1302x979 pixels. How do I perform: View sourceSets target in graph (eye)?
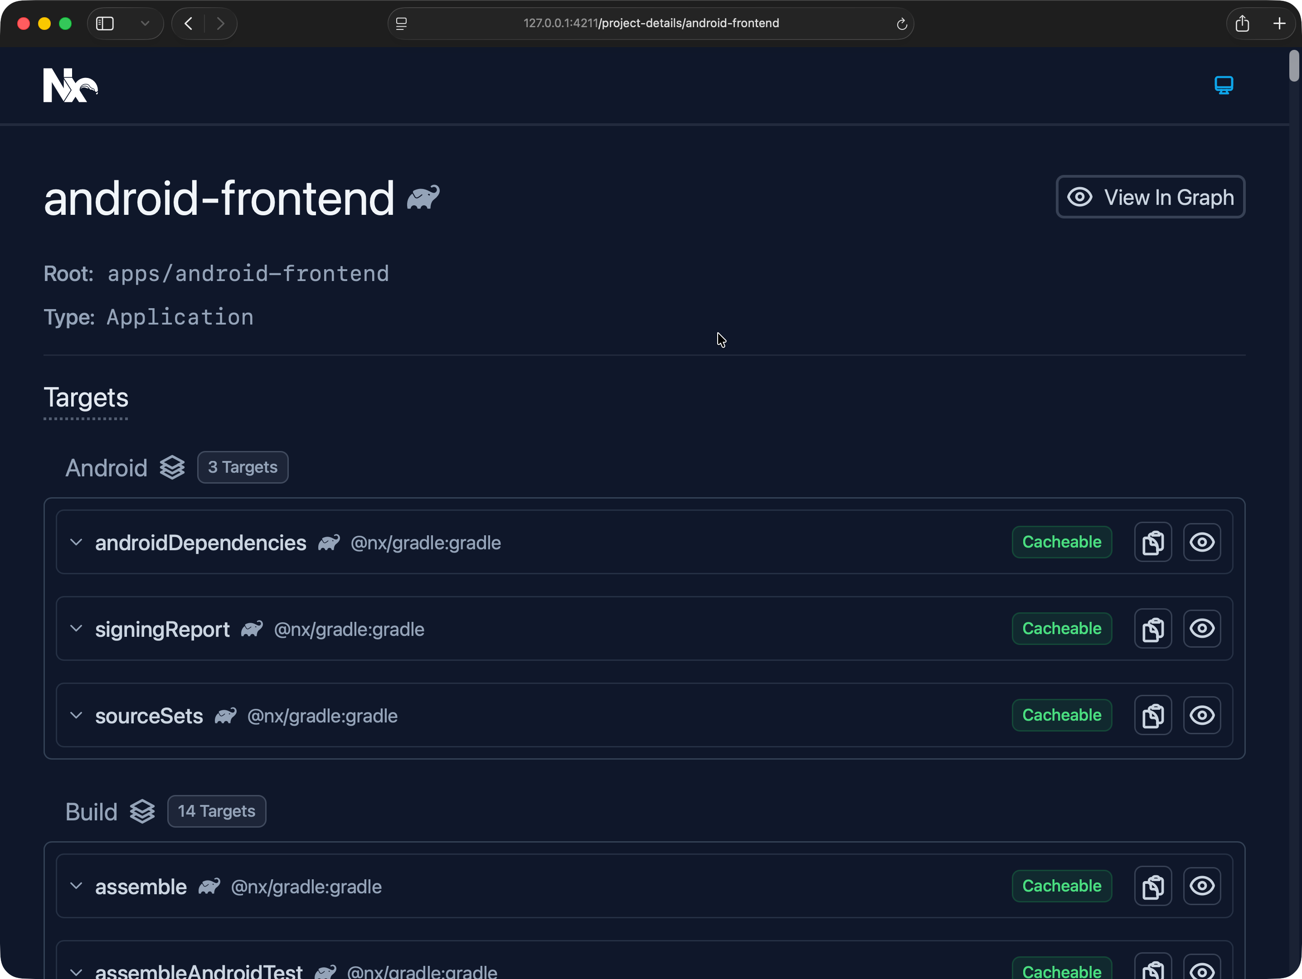coord(1201,715)
